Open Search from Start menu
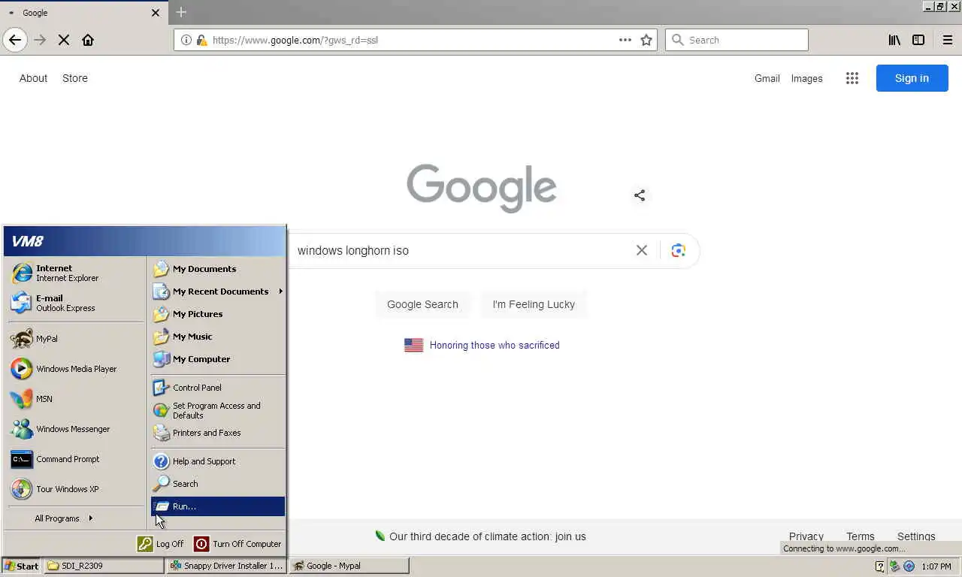Image resolution: width=962 pixels, height=577 pixels. point(218,484)
